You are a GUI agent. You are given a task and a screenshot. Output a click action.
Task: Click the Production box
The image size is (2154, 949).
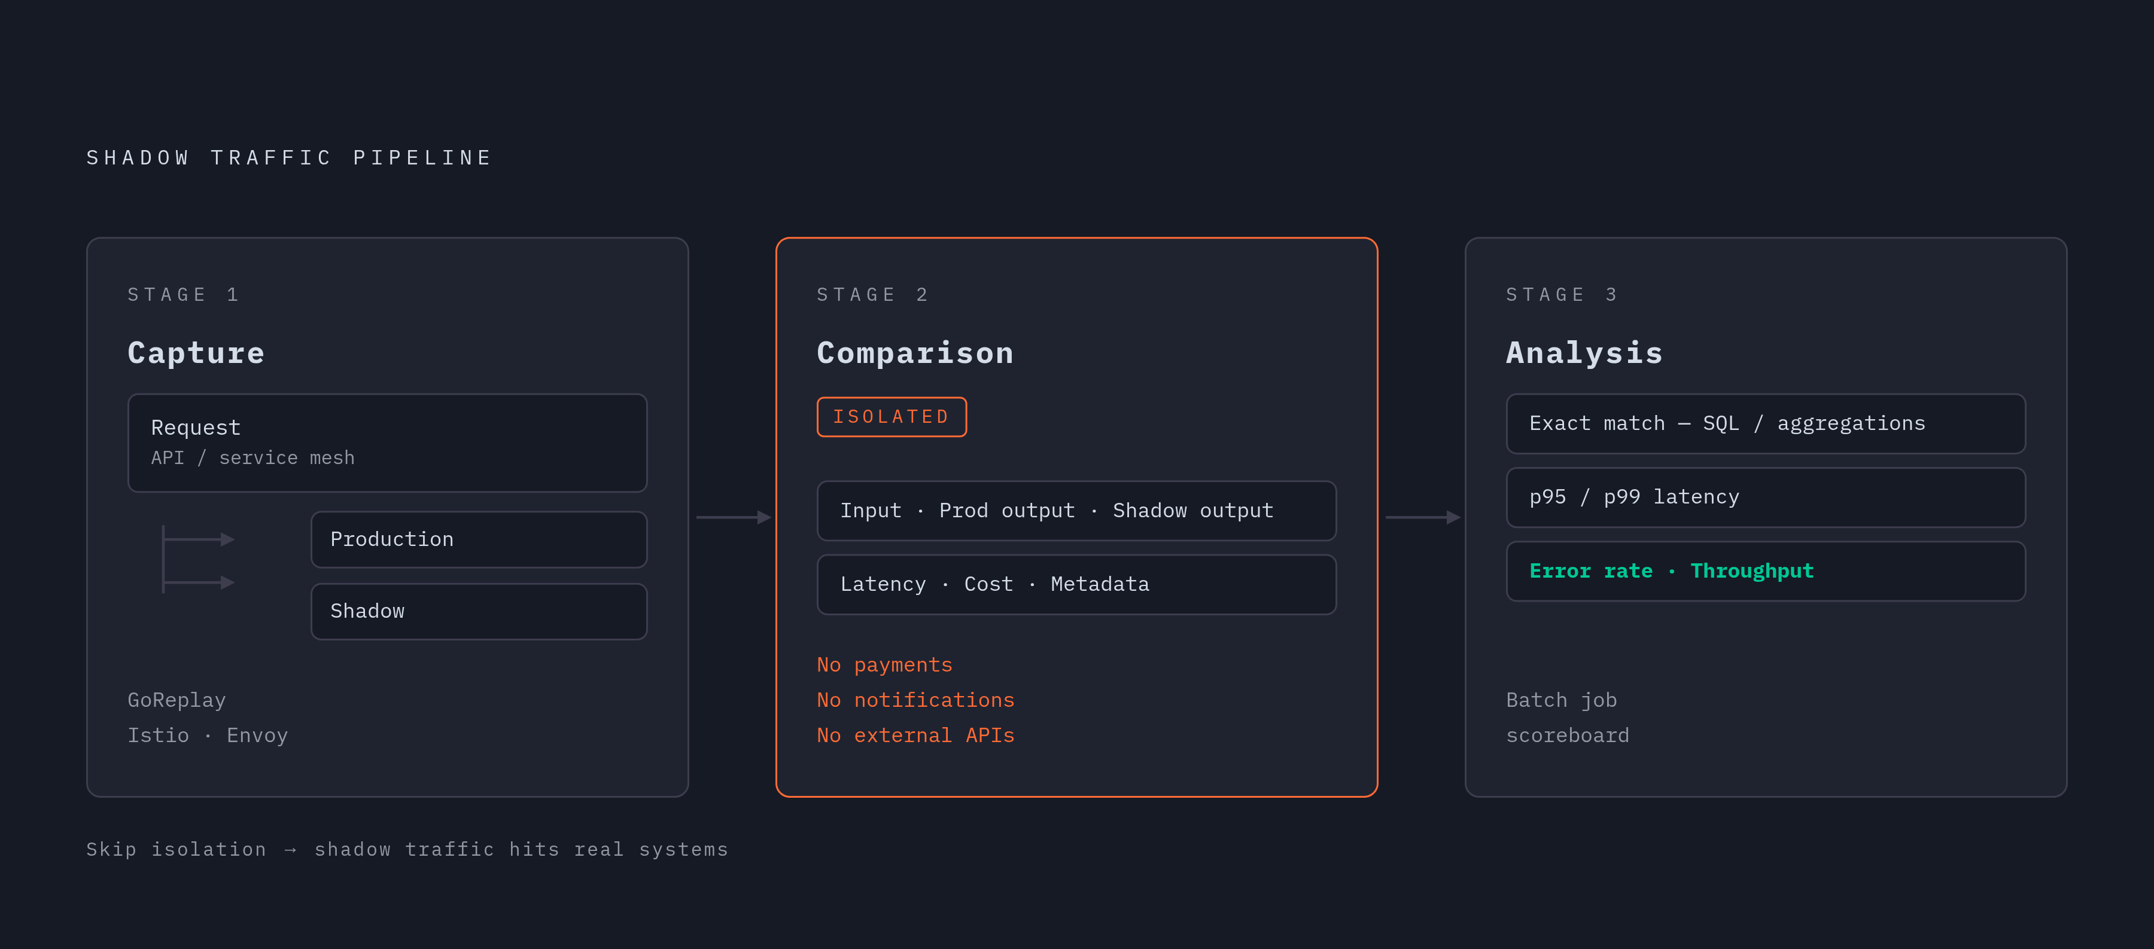pos(479,539)
